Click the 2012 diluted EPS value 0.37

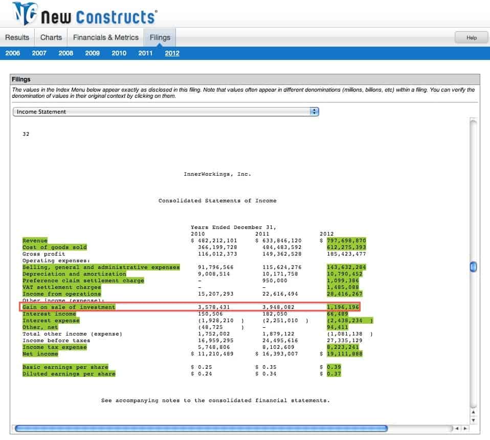(x=334, y=373)
